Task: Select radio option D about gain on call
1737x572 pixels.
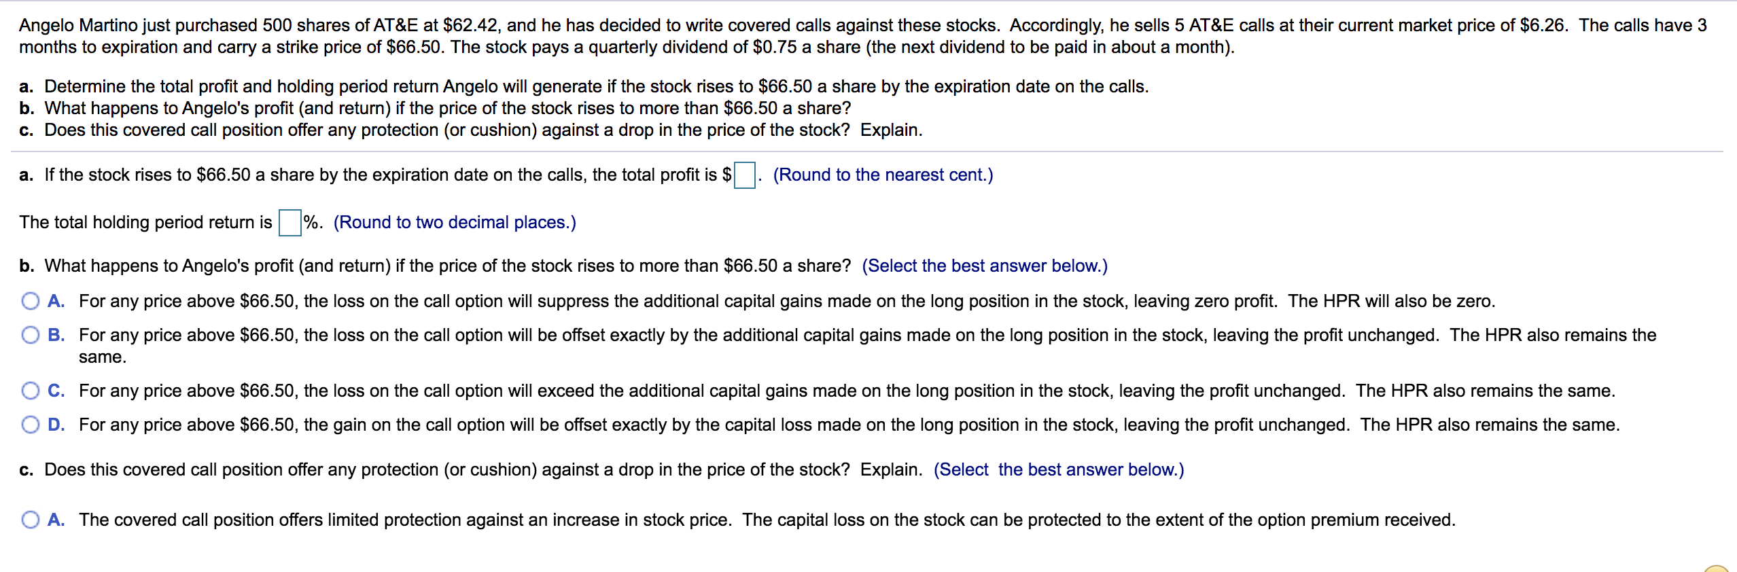Action: [31, 425]
